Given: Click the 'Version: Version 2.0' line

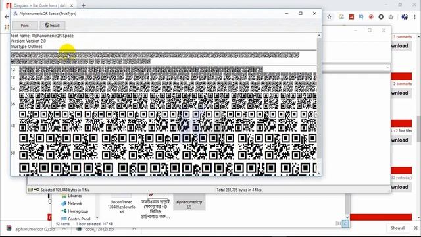Looking at the screenshot, I should (28, 41).
